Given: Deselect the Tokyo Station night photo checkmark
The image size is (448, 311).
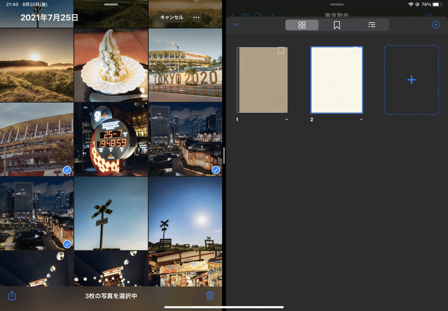Looking at the screenshot, I should coord(216,170).
